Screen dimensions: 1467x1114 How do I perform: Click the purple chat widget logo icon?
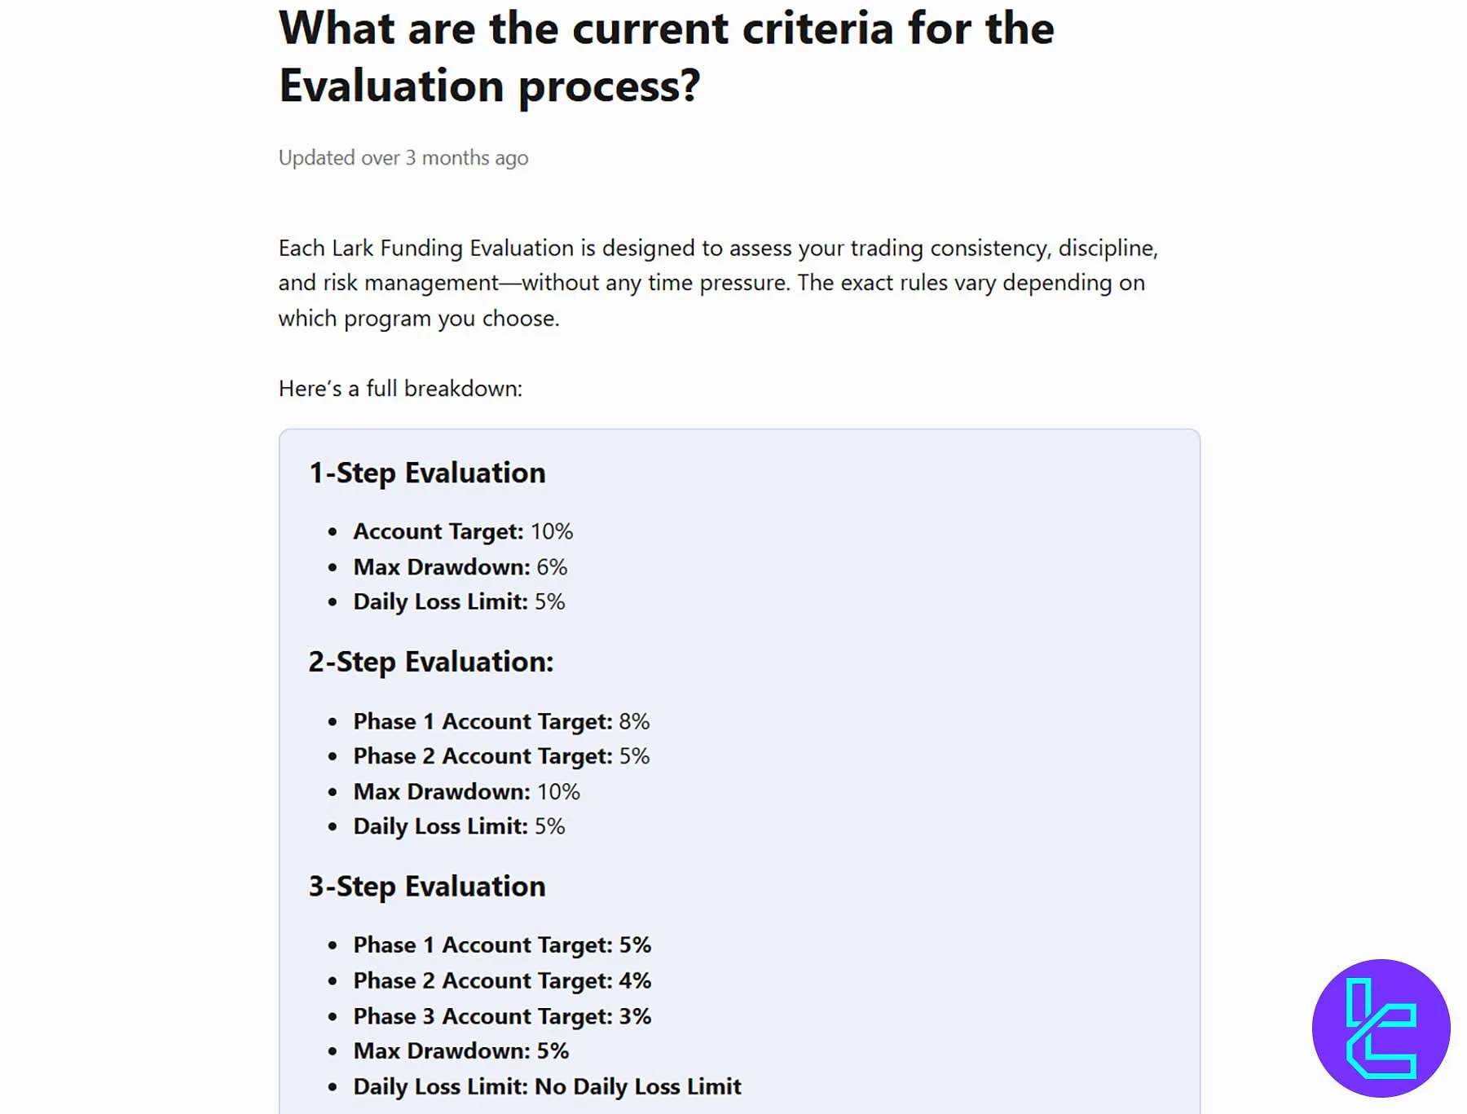coord(1381,1028)
